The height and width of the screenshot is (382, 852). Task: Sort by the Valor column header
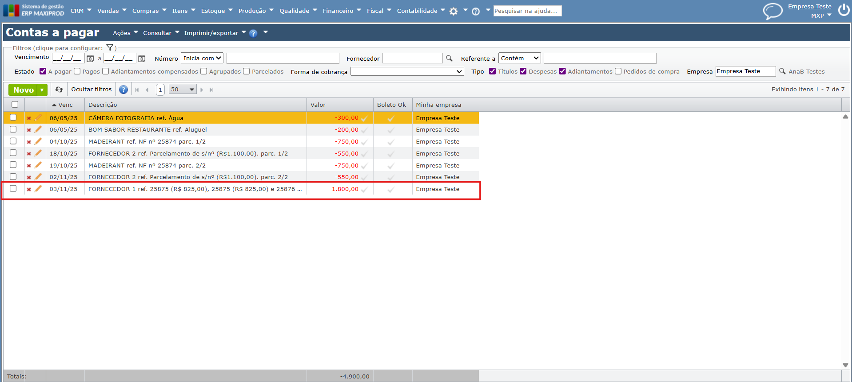pos(340,105)
